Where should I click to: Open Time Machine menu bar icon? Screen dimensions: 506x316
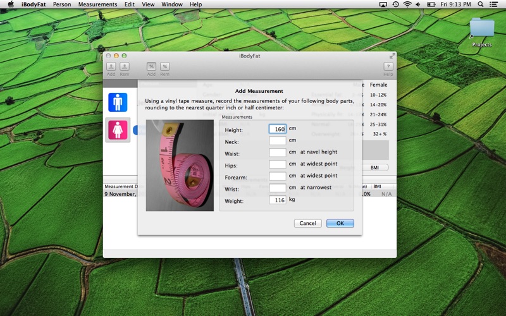coord(395,4)
